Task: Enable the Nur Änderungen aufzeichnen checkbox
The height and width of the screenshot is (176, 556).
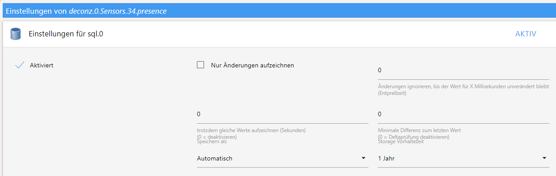Action: coord(200,65)
